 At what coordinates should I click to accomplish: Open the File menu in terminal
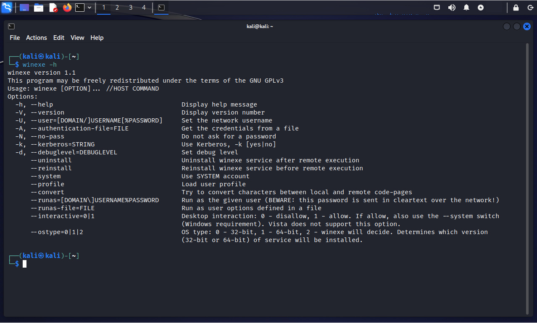click(15, 38)
